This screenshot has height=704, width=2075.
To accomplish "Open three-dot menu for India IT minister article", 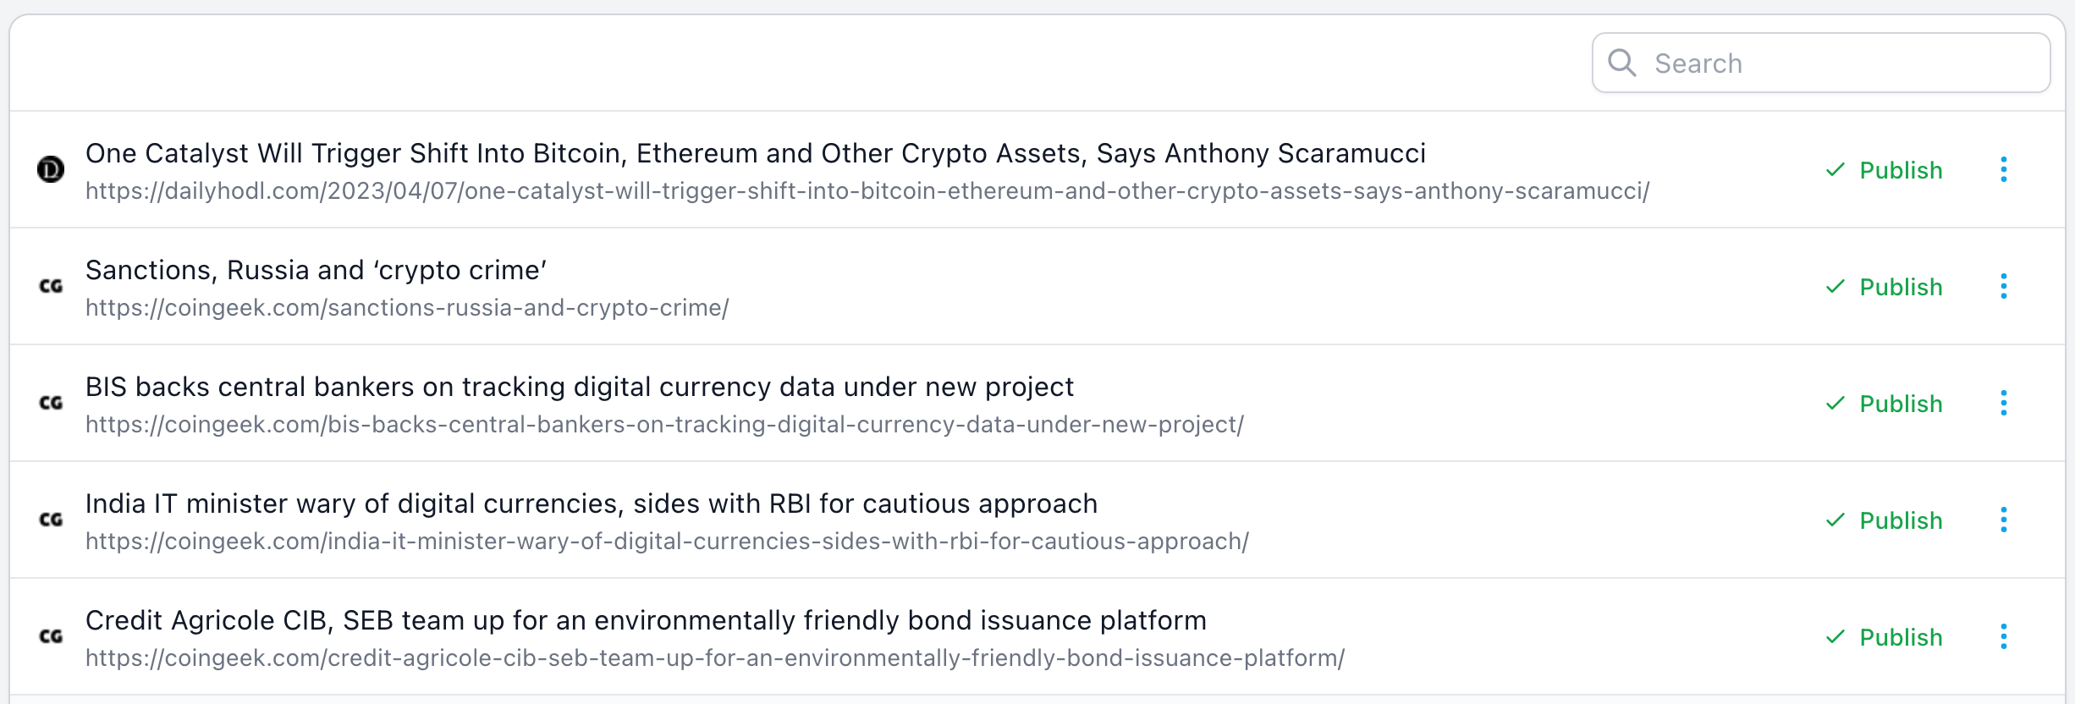I will 2003,520.
